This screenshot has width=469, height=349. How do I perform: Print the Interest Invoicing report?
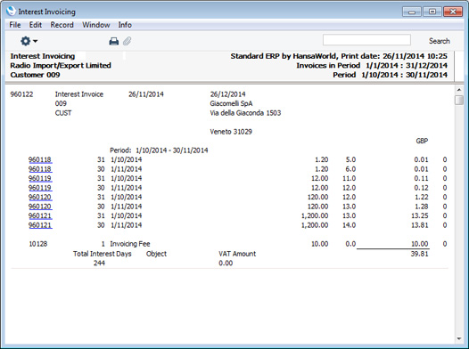coord(113,41)
